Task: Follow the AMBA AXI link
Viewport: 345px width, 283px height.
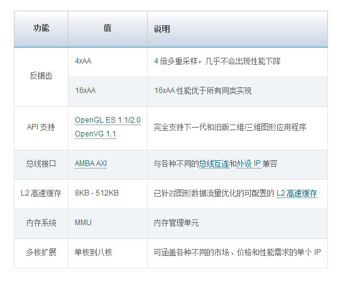Action: [90, 164]
